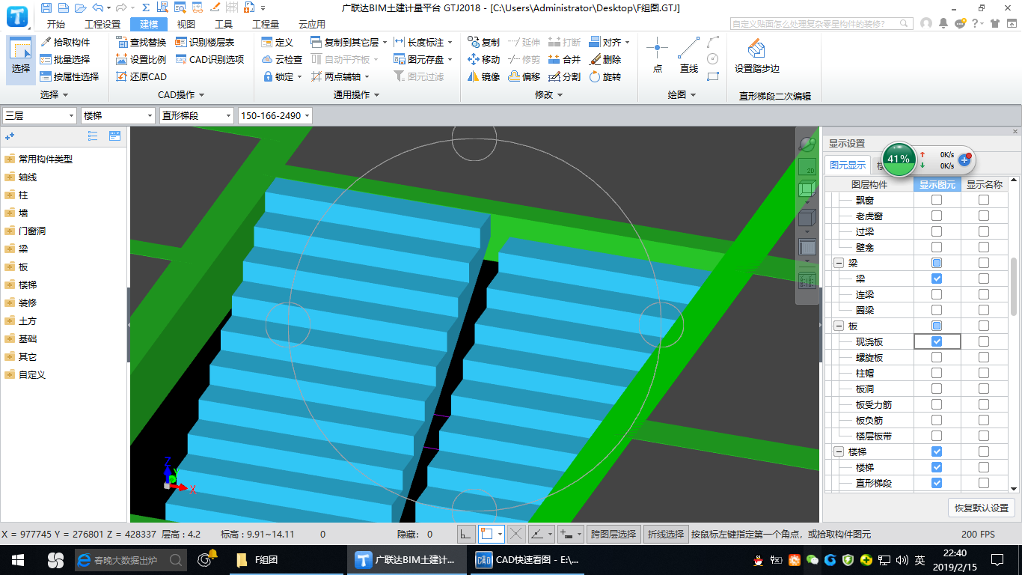Viewport: 1022px width, 575px height.
Task: Click 设置比例 set scale tool
Action: (x=141, y=59)
